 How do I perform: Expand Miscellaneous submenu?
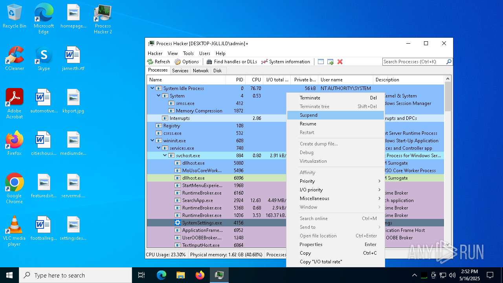tap(335, 198)
